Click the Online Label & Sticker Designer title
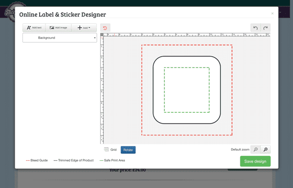The width and height of the screenshot is (293, 188). [63, 14]
